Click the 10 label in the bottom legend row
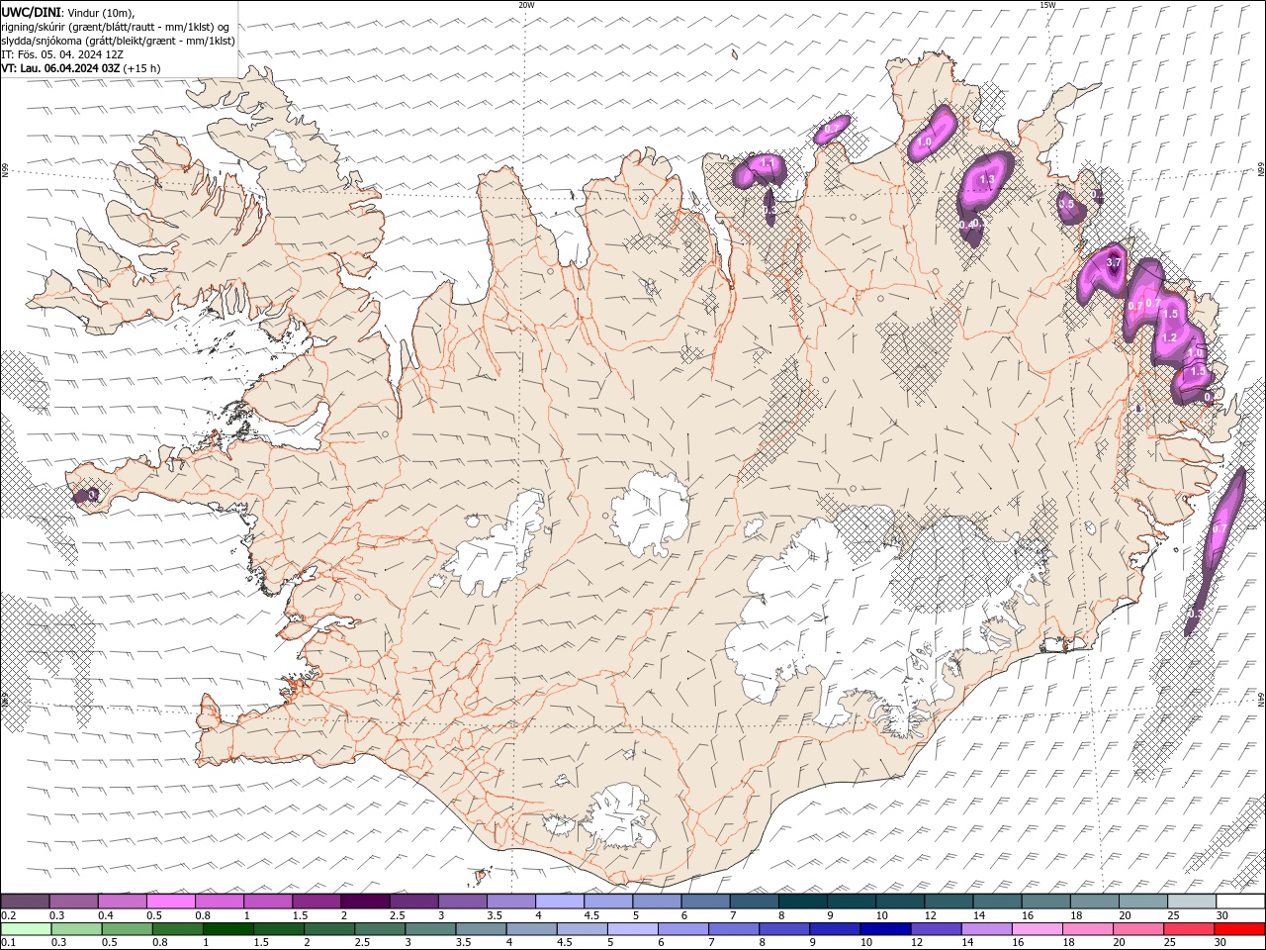The height and width of the screenshot is (950, 1266). click(866, 942)
